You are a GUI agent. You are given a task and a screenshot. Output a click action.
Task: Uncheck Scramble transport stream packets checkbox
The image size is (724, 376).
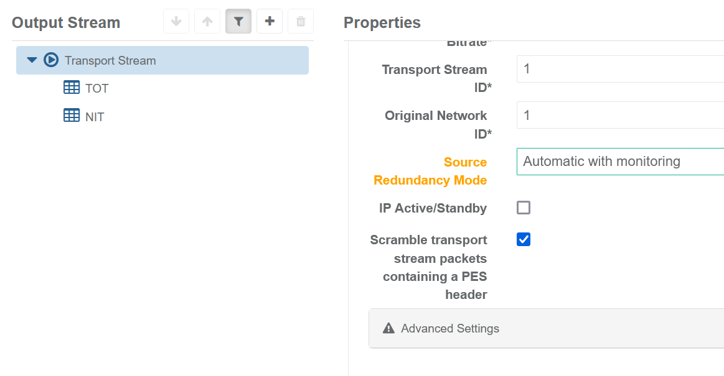tap(524, 239)
